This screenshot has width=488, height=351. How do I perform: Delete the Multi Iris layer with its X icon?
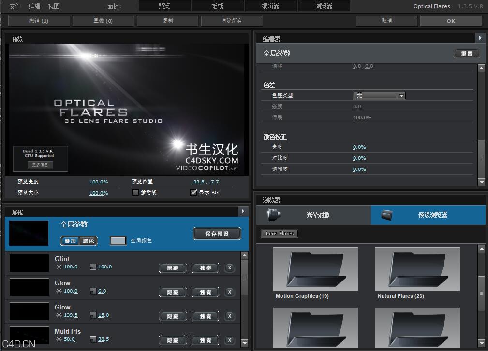pos(229,340)
